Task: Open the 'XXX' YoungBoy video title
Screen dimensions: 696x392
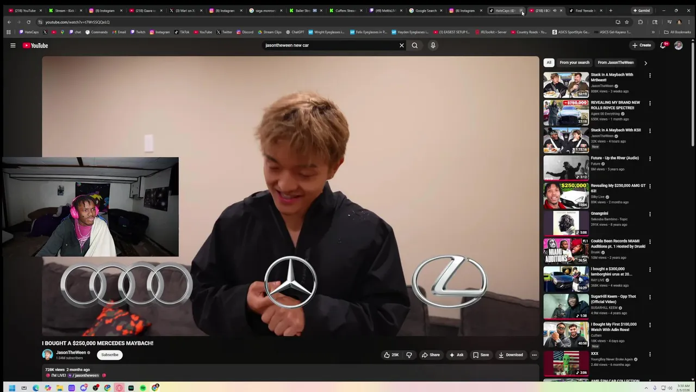Action: [x=594, y=353]
